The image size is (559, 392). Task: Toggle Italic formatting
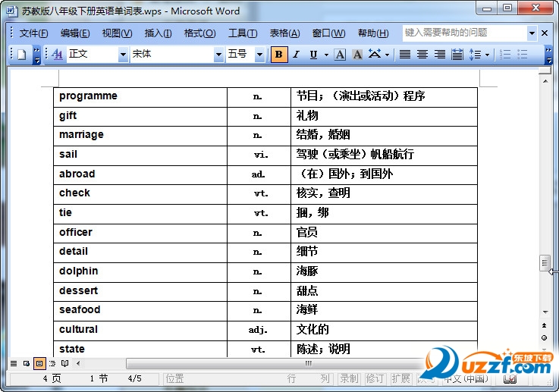(x=296, y=55)
